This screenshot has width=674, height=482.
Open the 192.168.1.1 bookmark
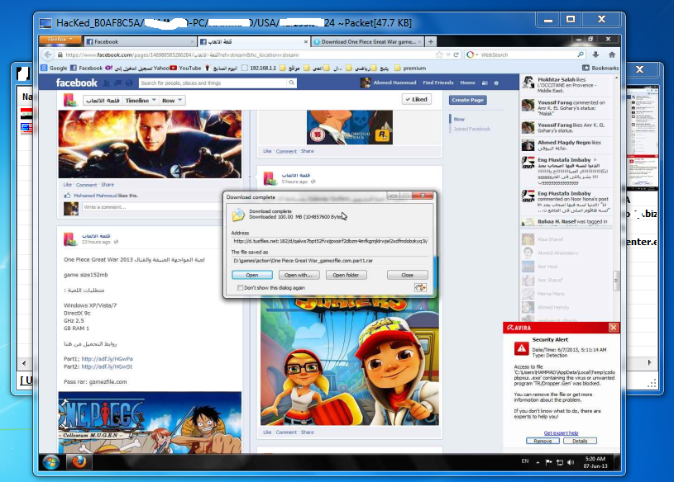coord(259,68)
